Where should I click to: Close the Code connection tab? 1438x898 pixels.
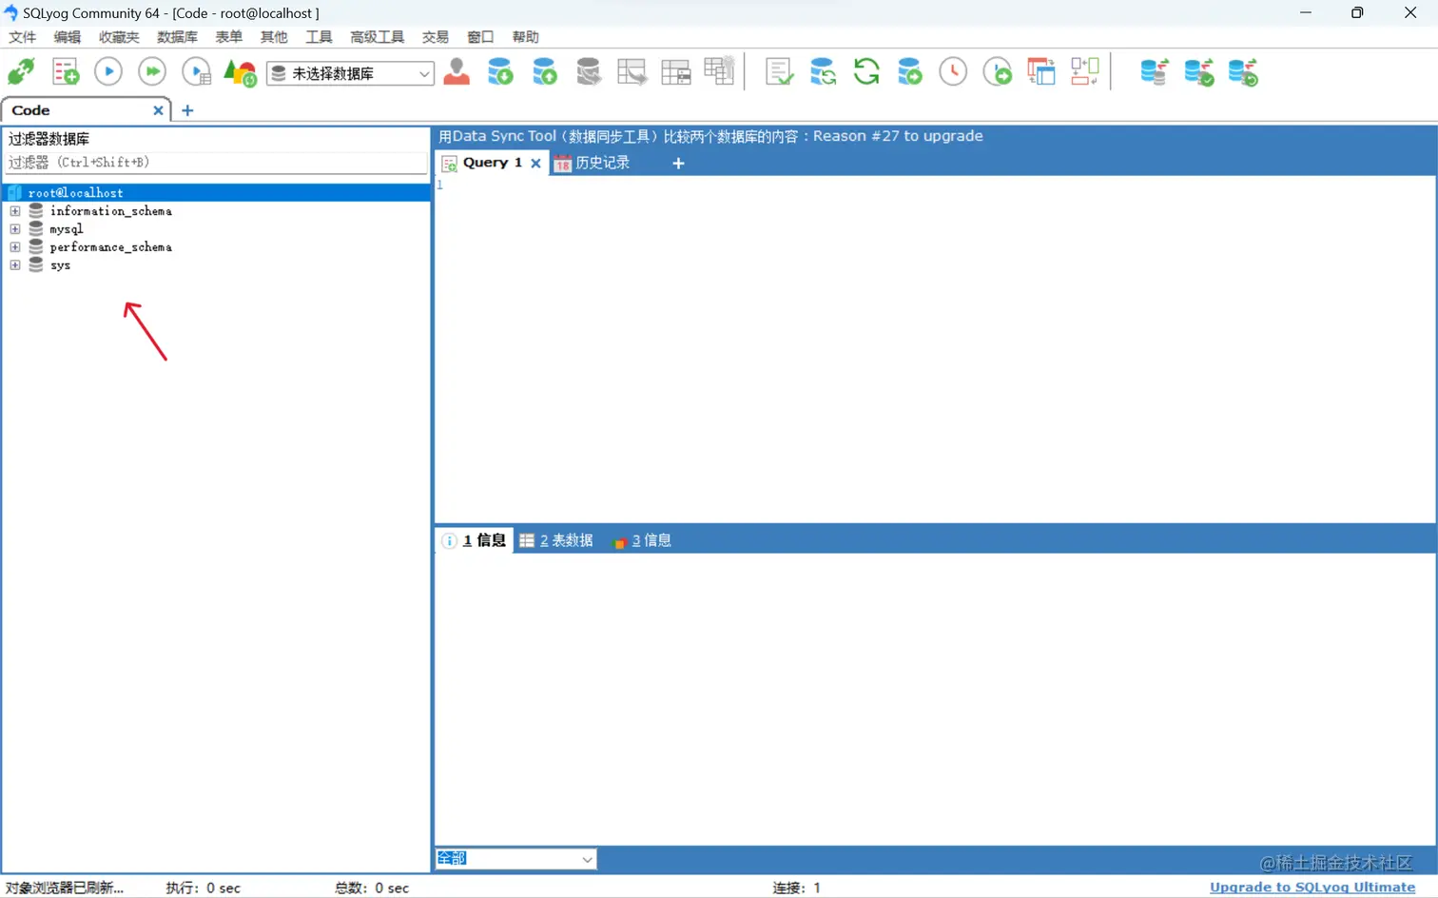coord(159,110)
